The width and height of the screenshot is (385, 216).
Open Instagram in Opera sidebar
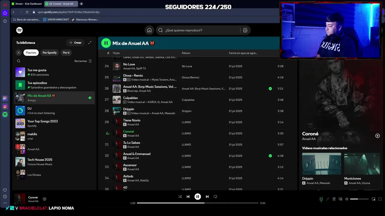pyautogui.click(x=5, y=106)
